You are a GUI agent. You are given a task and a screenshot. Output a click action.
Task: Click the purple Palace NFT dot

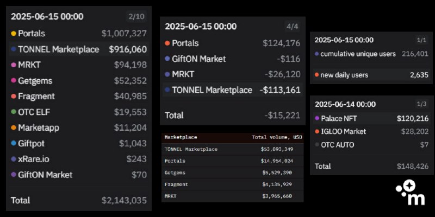tap(317, 118)
